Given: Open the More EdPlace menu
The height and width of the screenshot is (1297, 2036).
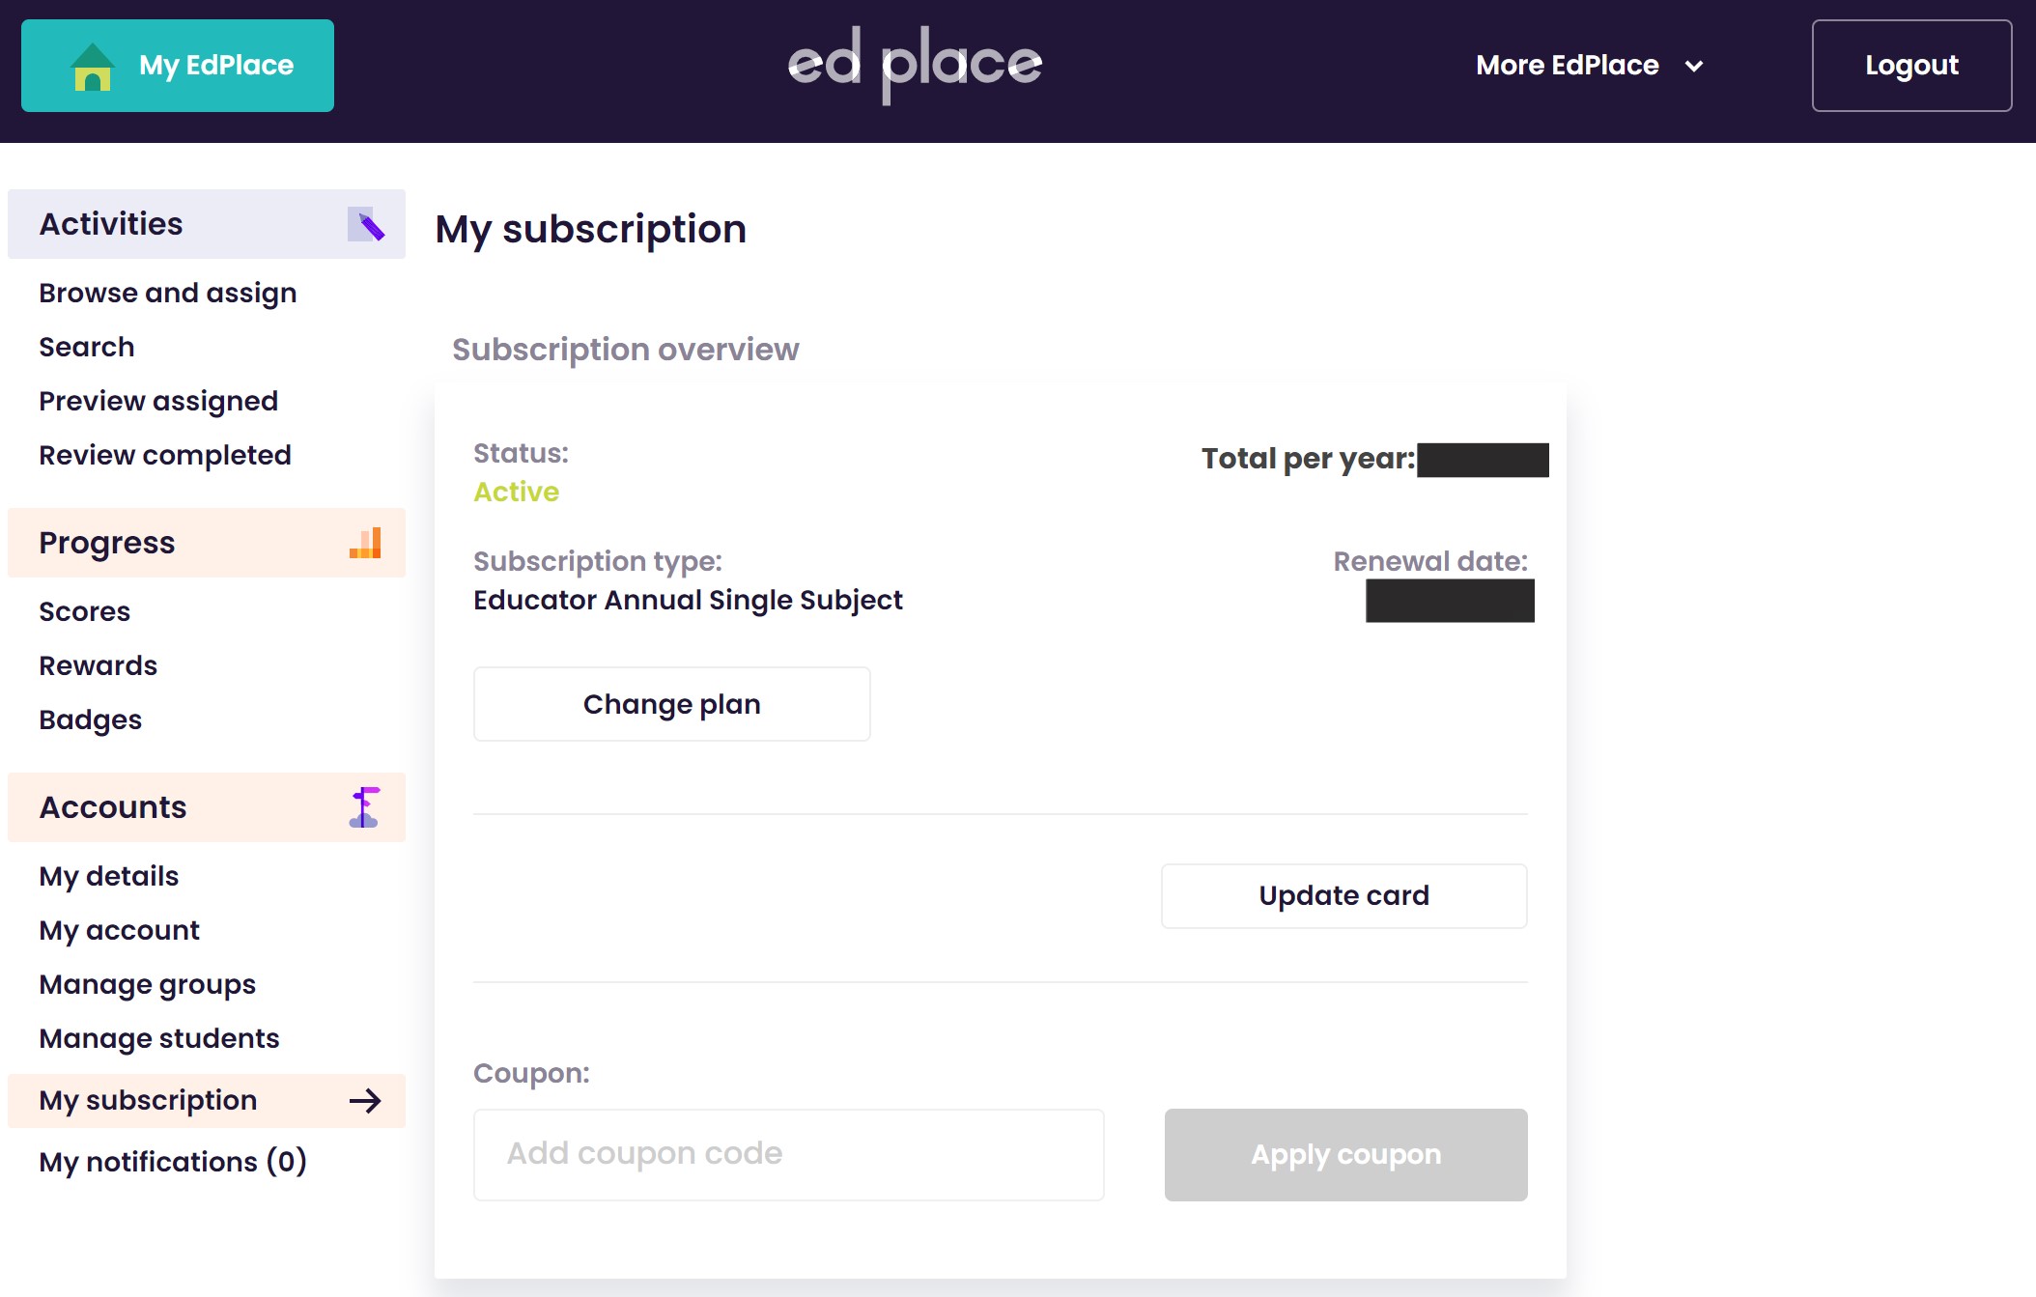Looking at the screenshot, I should [x=1589, y=66].
